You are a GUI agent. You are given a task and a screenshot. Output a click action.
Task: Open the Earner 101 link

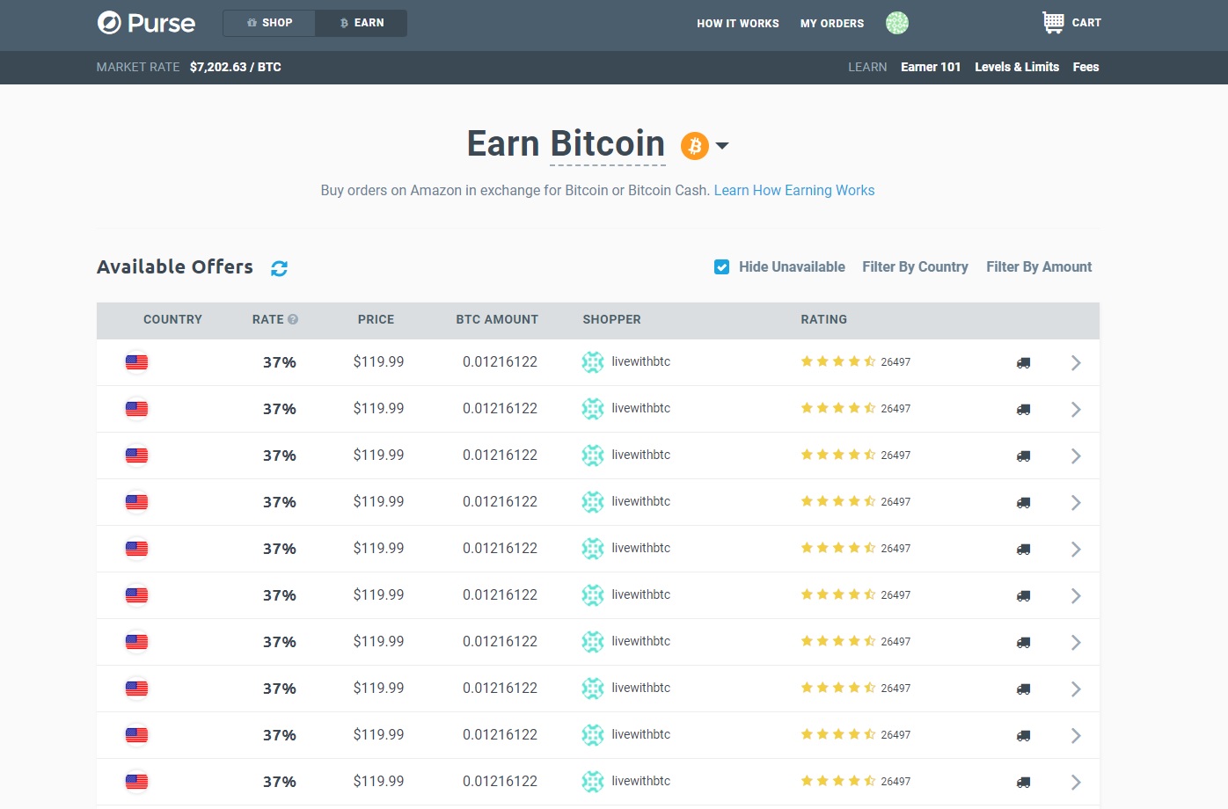[x=931, y=67]
